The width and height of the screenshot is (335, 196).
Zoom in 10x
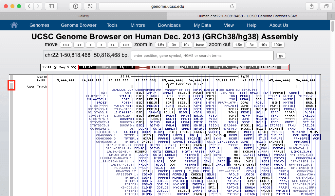point(186,45)
